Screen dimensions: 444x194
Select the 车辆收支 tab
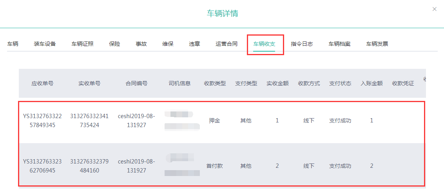click(264, 44)
